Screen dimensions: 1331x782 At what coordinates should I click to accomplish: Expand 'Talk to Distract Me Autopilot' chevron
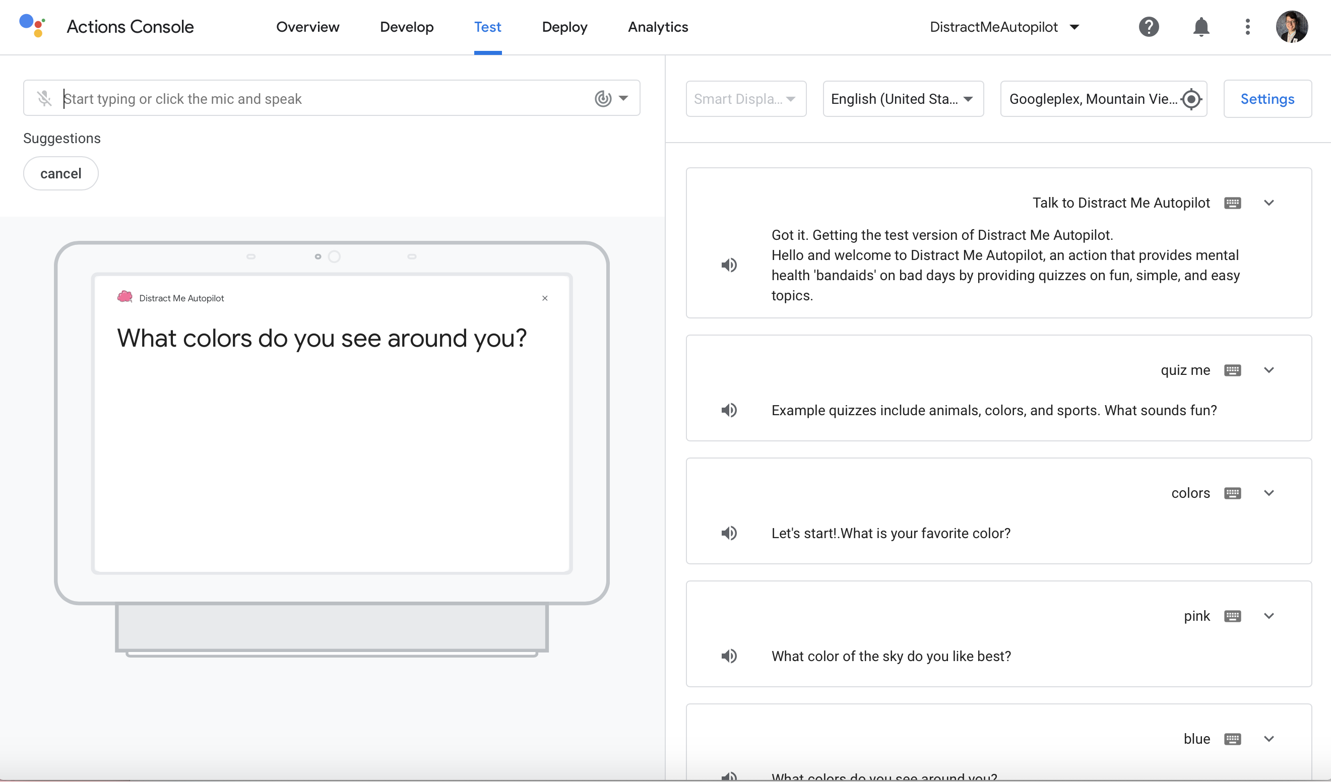tap(1269, 203)
